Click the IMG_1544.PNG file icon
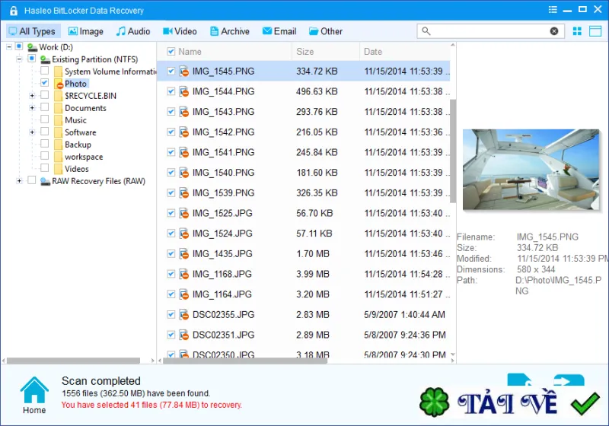 (x=184, y=91)
